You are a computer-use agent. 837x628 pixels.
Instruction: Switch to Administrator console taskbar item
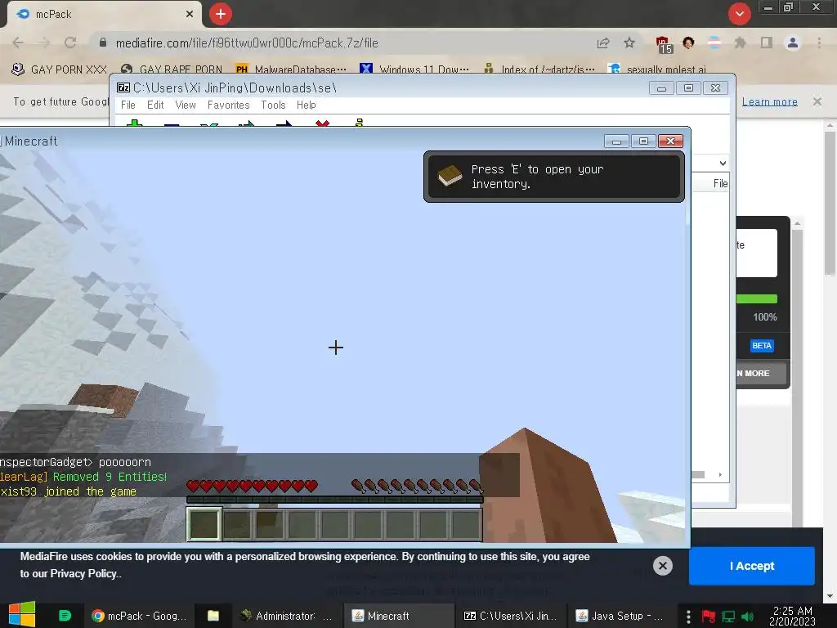tap(287, 616)
